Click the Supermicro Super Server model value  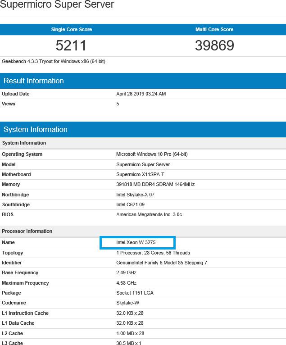pos(143,164)
